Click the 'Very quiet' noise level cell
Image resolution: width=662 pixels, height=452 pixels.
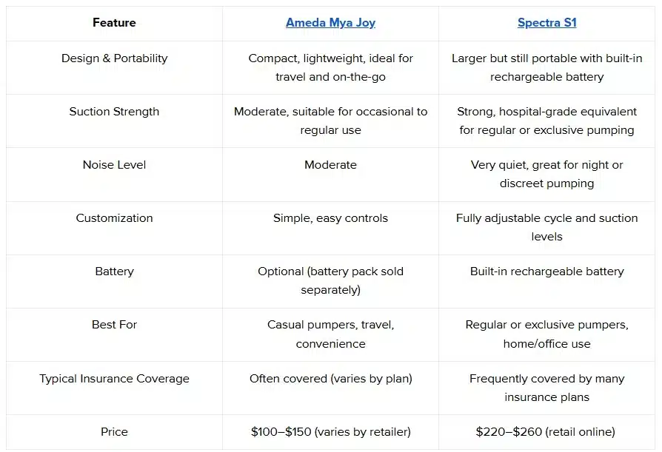pos(546,174)
